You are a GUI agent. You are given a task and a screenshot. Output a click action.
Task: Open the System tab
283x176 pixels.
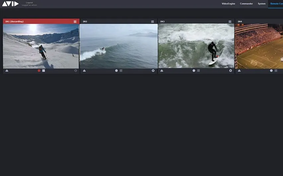coord(261,4)
